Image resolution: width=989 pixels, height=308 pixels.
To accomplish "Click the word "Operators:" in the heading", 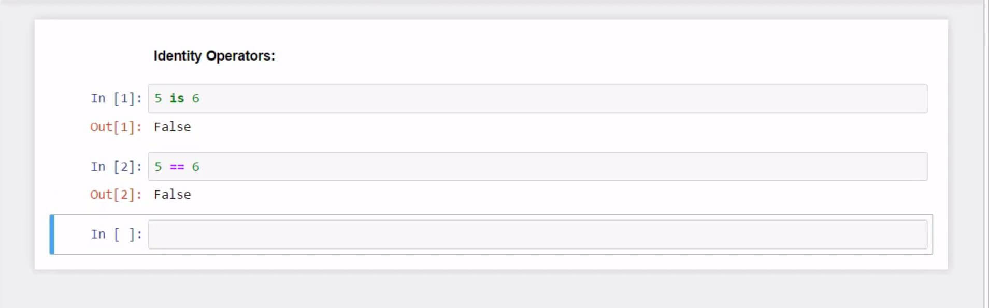I will 240,56.
